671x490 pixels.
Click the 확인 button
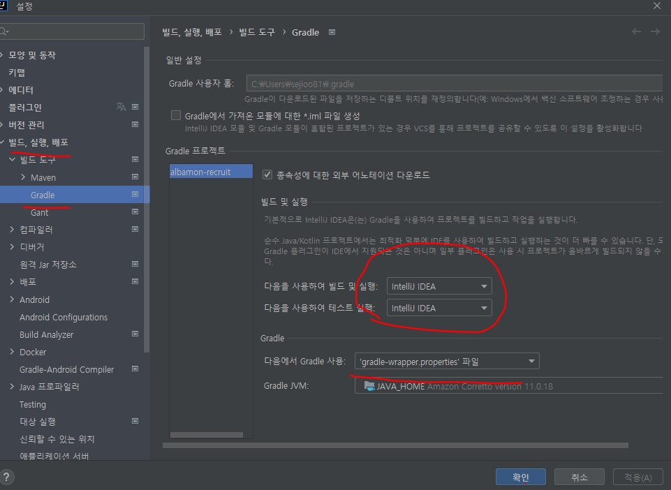(x=521, y=477)
